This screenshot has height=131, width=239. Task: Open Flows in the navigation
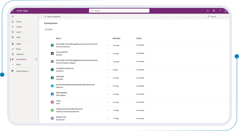19,49
